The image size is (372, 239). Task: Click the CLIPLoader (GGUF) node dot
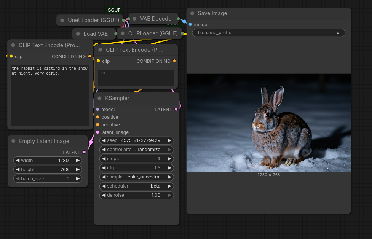(123, 33)
